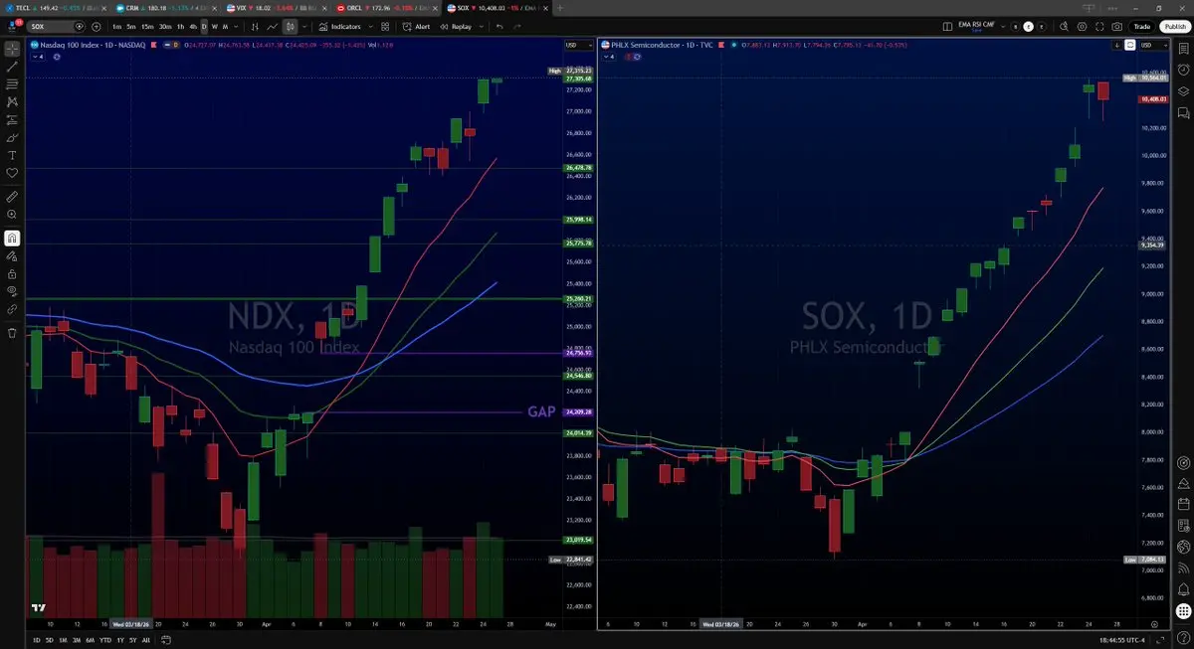Open a new tab with plus button
The width and height of the screenshot is (1194, 649).
[560, 8]
